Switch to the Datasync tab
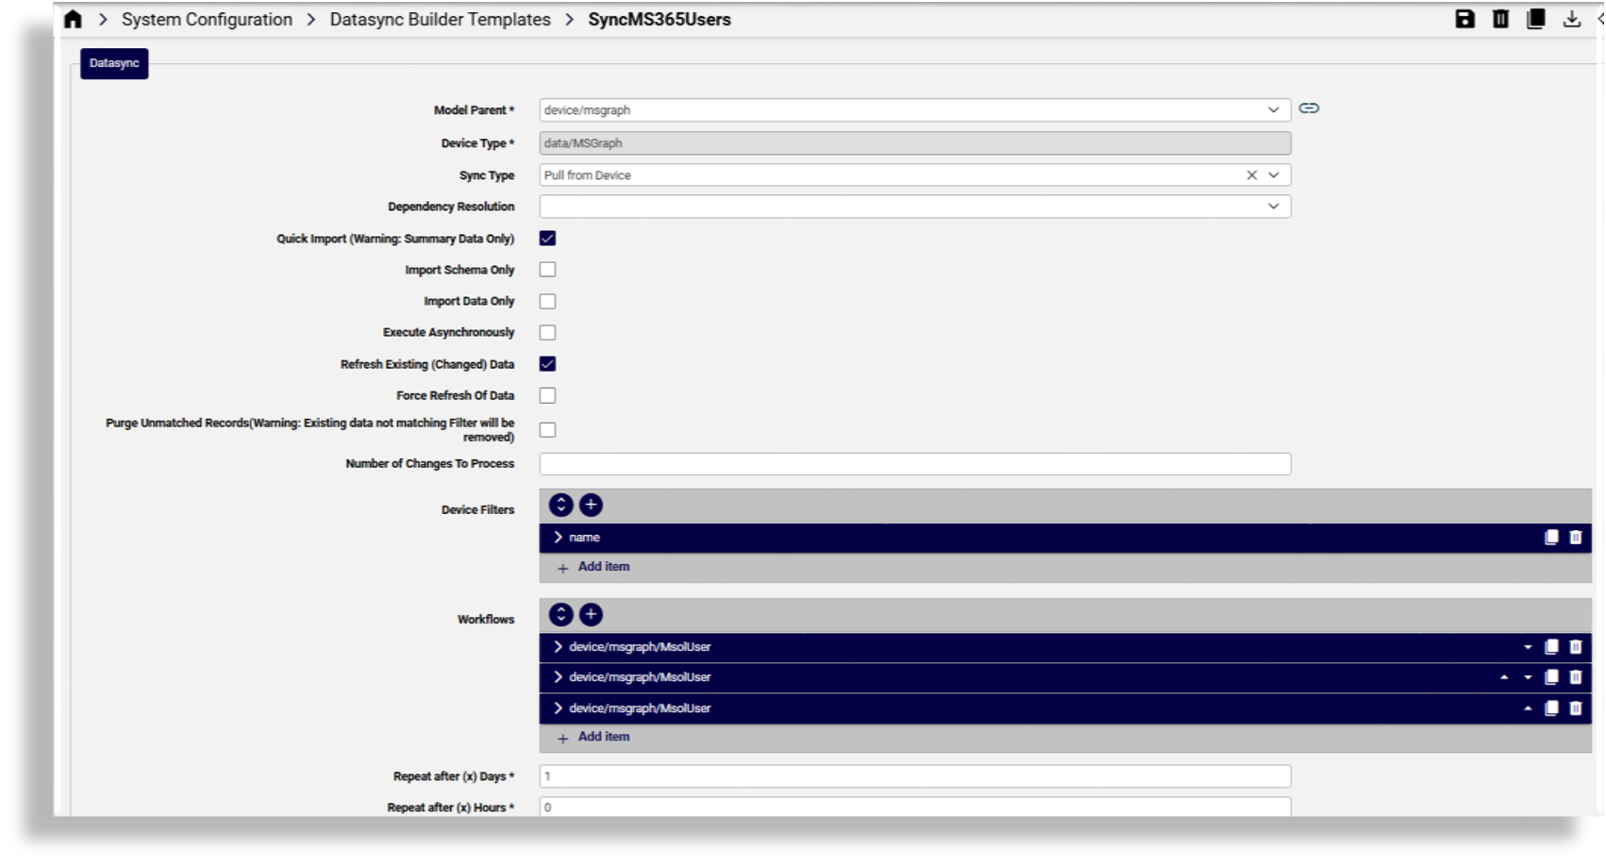This screenshot has width=1606, height=864. (113, 63)
